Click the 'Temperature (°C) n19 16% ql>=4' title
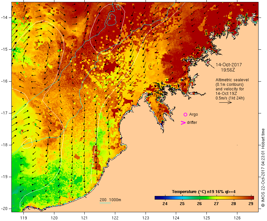Screen dimensions: 267x221 [204, 192]
